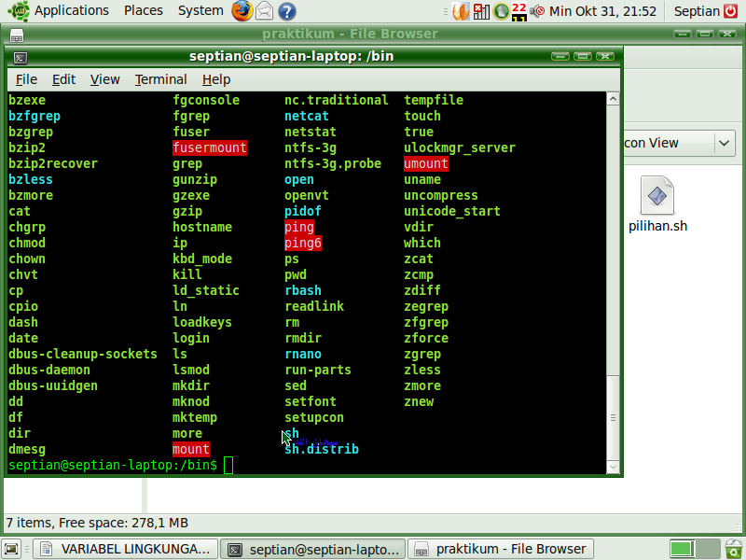
Task: Open the mail envelope launcher icon
Action: pos(265,11)
